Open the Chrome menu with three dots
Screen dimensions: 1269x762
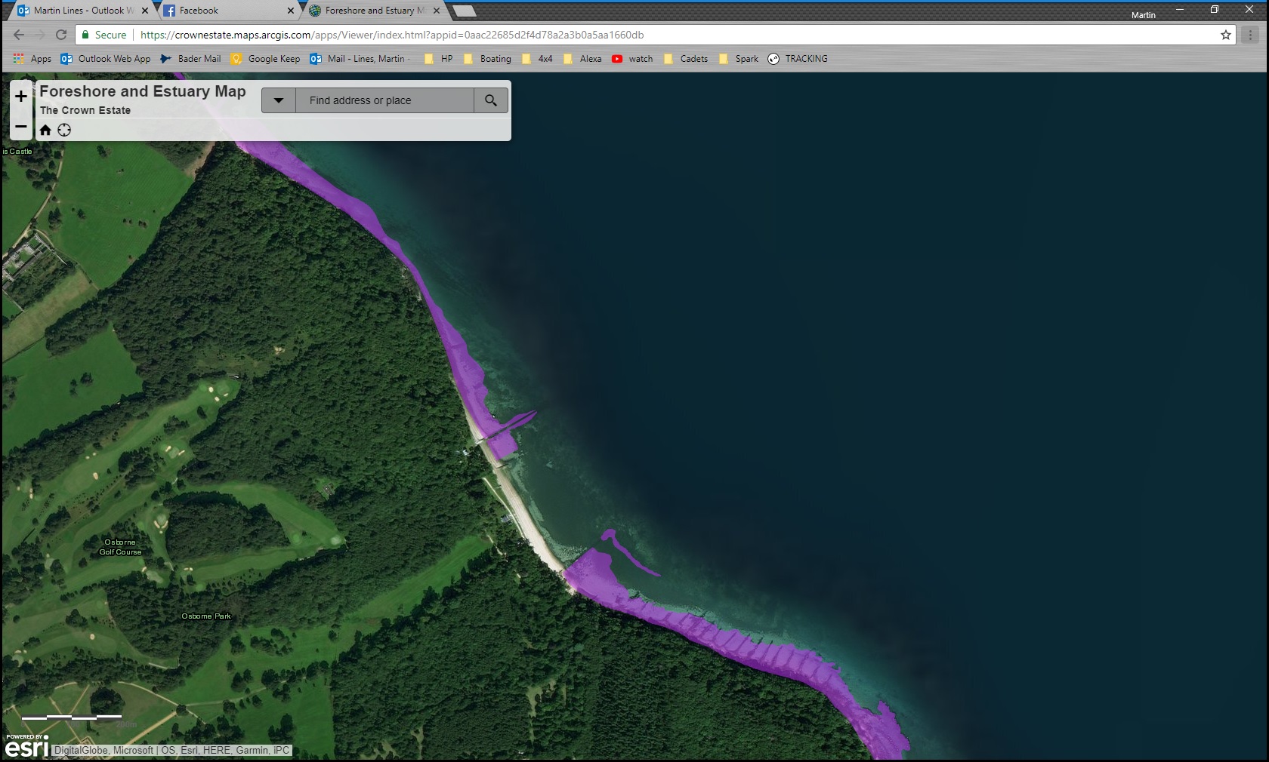[1251, 35]
